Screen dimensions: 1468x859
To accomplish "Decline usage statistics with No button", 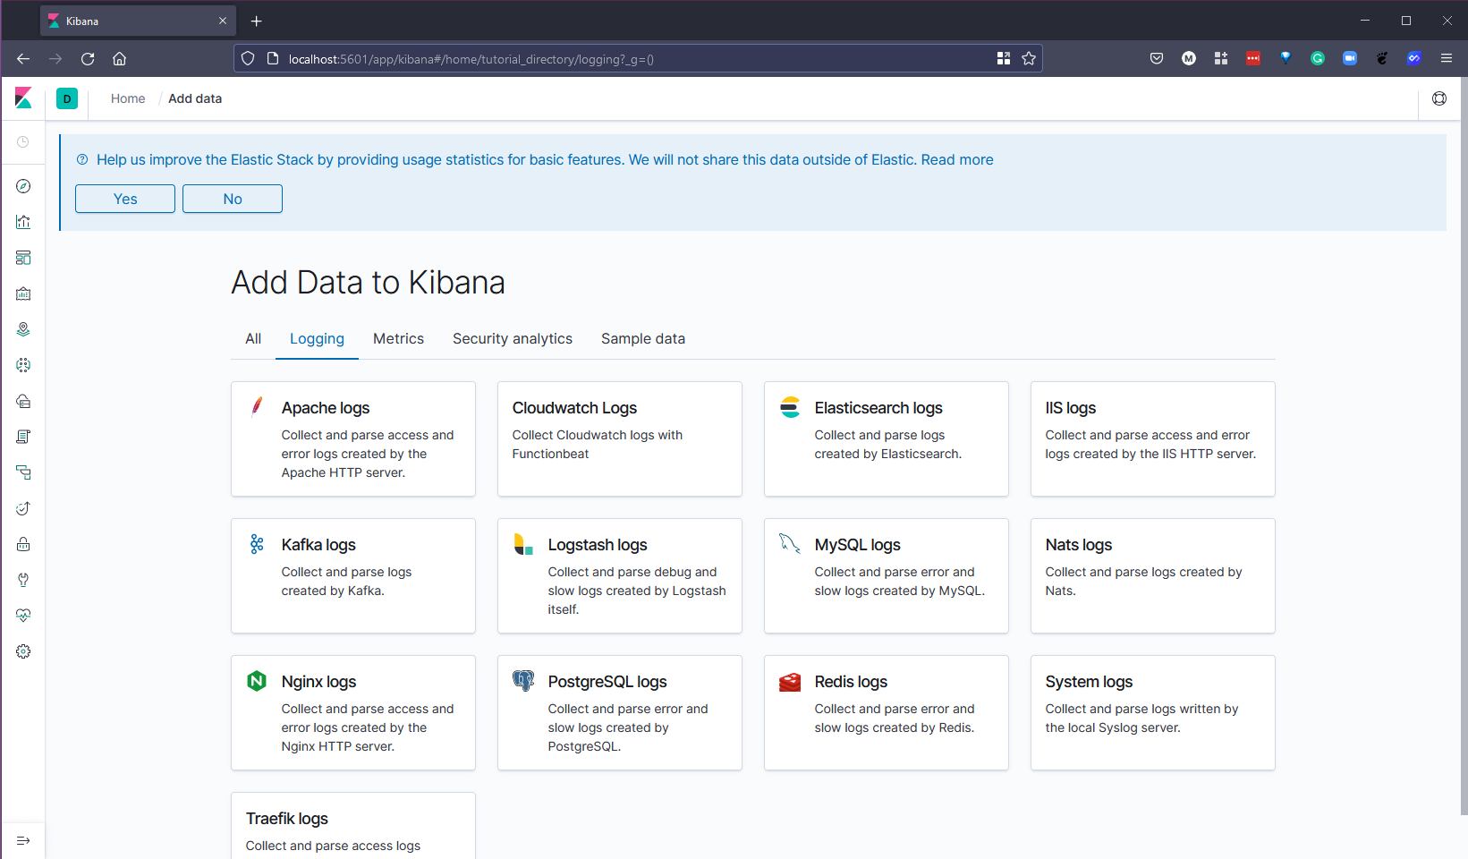I will pyautogui.click(x=233, y=199).
